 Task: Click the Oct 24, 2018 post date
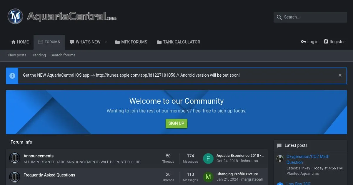point(227,161)
